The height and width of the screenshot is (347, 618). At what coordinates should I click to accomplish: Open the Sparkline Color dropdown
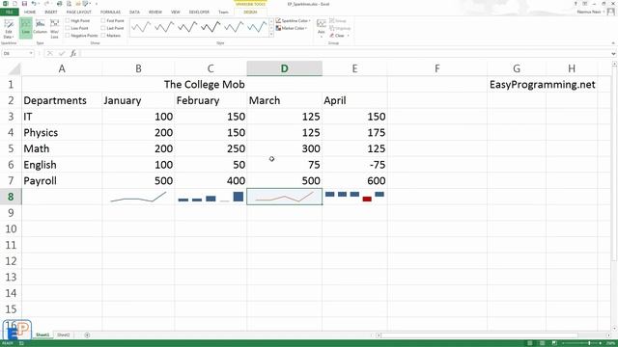[x=294, y=20]
